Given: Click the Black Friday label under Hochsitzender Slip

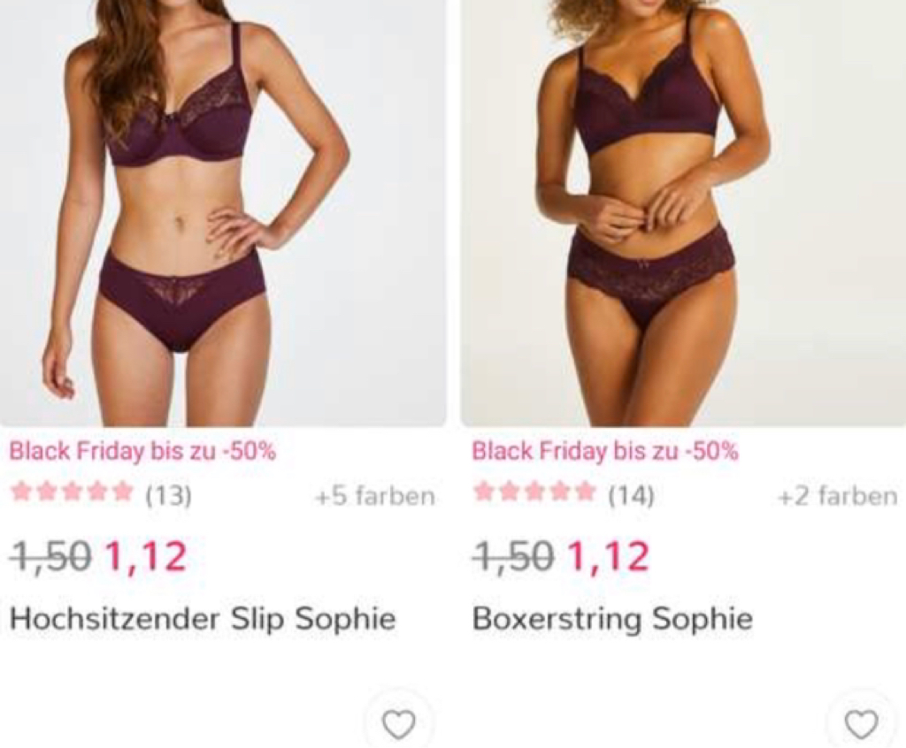Looking at the screenshot, I should click(142, 451).
